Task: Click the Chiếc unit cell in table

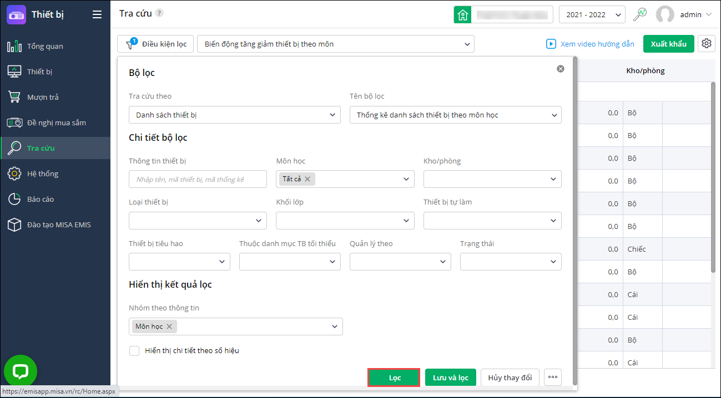Action: tap(643, 249)
